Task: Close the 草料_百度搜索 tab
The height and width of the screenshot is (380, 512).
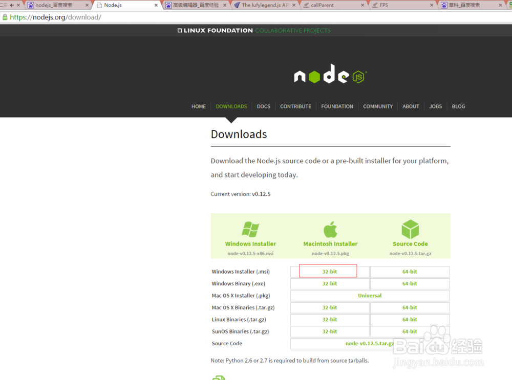Action: coord(500,5)
